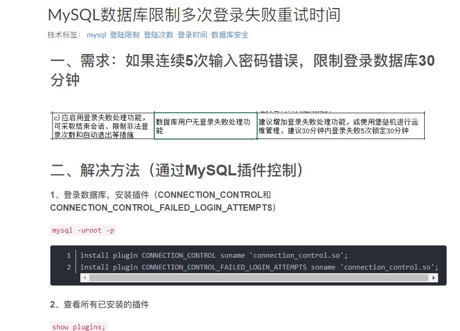Screen dimensions: 460x331
Task: Open the 登陆限制 tag link
Action: click(125, 35)
